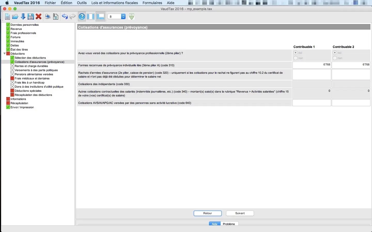Viewport: 372px width, 232px height.
Task: Select 'non' radio for Contribuable 1
Action: tap(296, 58)
